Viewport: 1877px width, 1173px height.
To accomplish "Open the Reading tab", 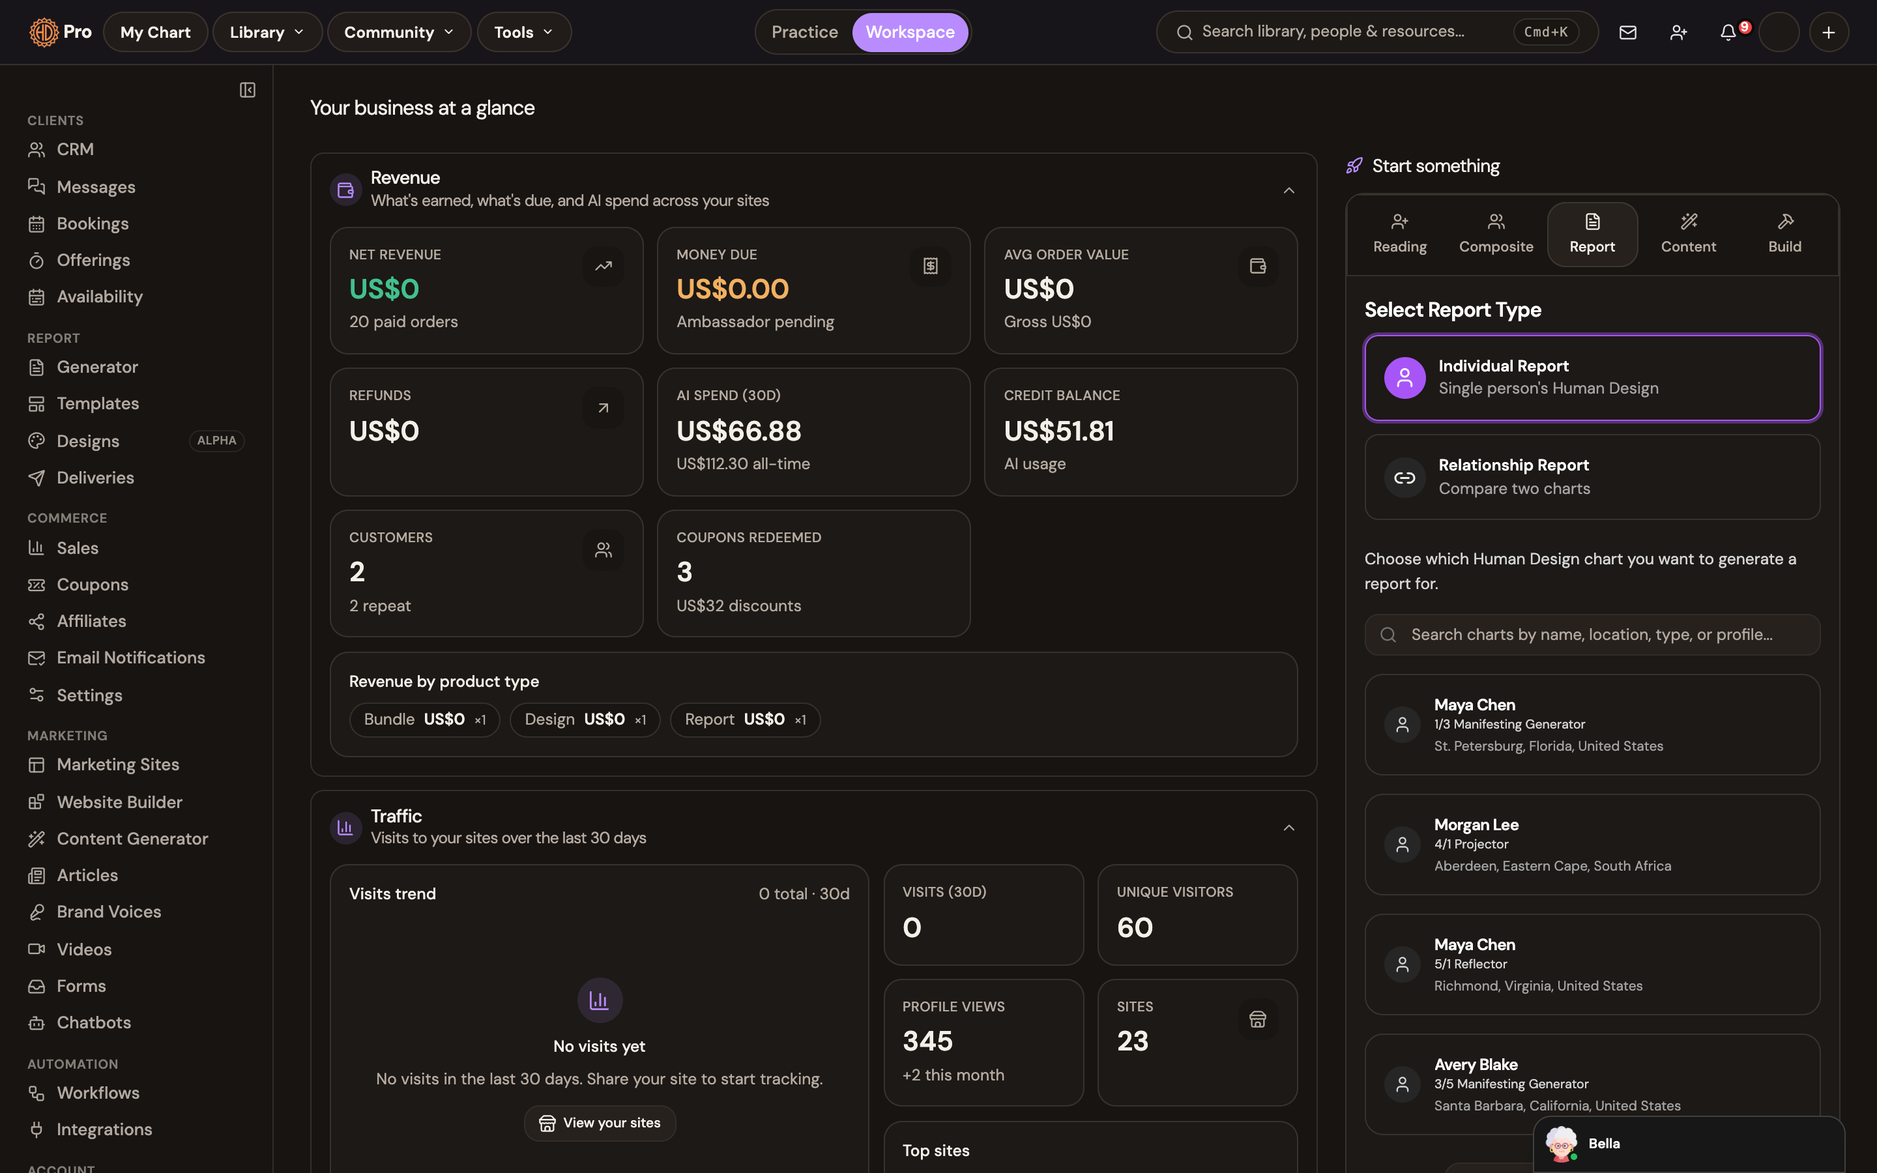I will [1399, 235].
